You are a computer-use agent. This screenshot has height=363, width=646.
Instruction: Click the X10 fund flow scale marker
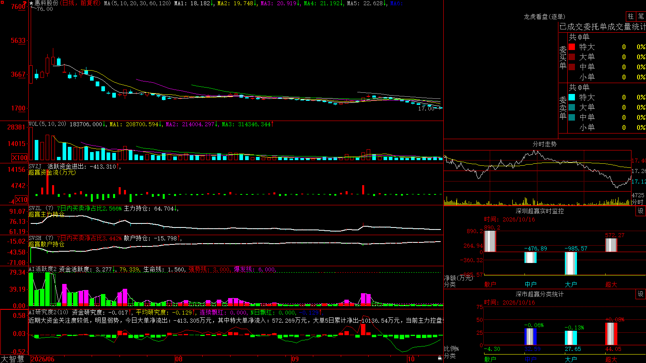click(21, 200)
